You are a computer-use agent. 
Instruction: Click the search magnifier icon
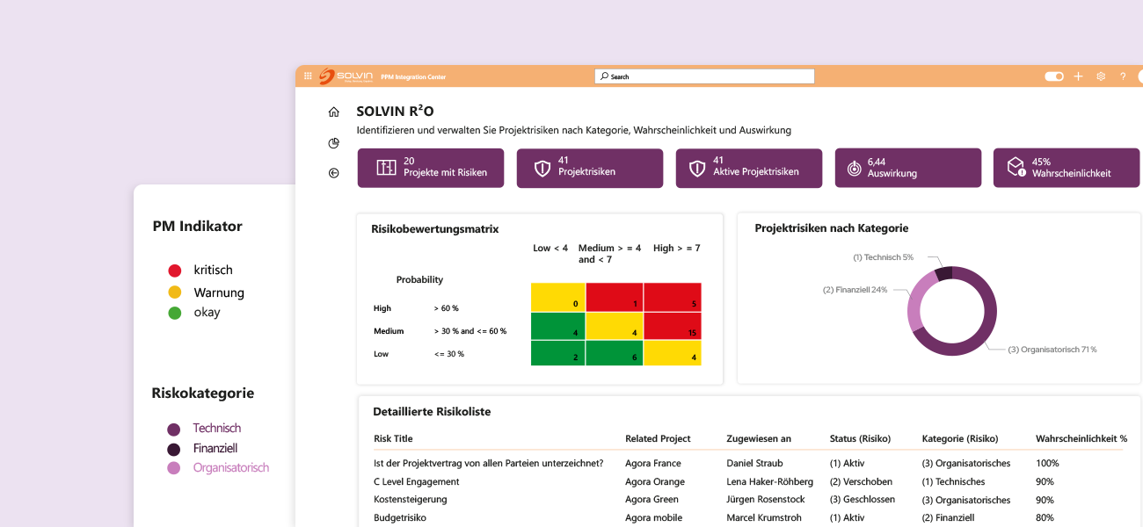click(x=604, y=76)
